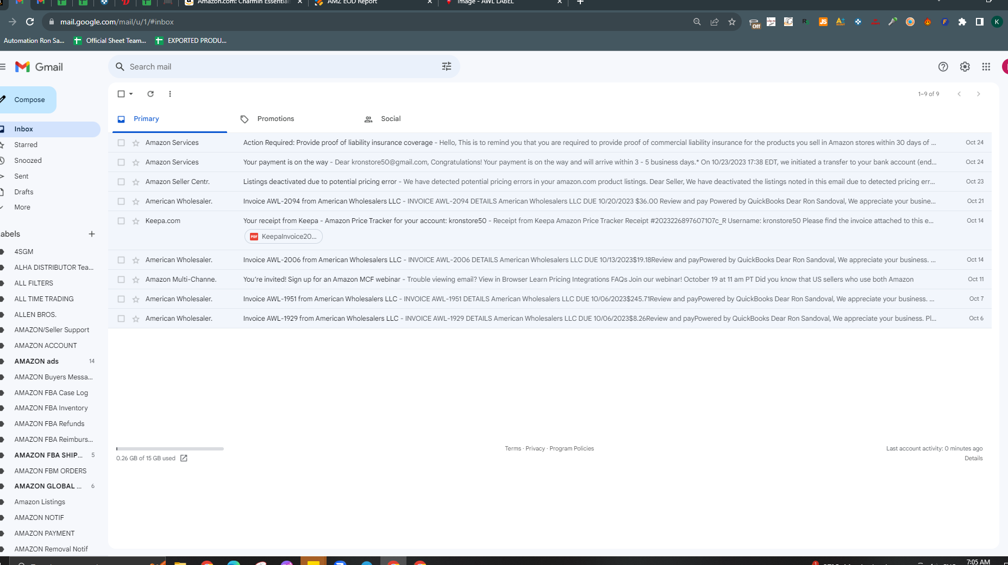Open search filter options icon
The width and height of the screenshot is (1008, 565).
[447, 66]
